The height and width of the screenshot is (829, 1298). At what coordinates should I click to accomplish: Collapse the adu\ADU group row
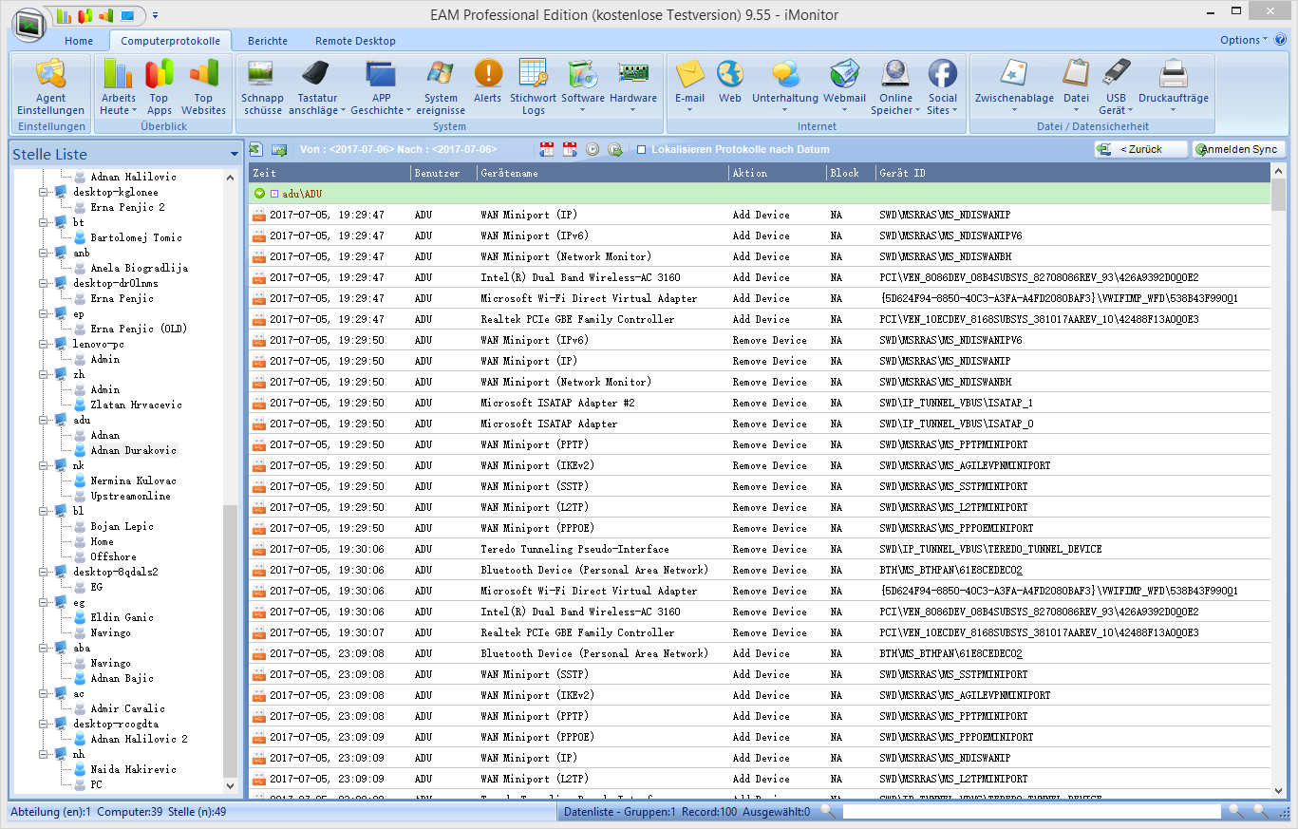(x=259, y=194)
